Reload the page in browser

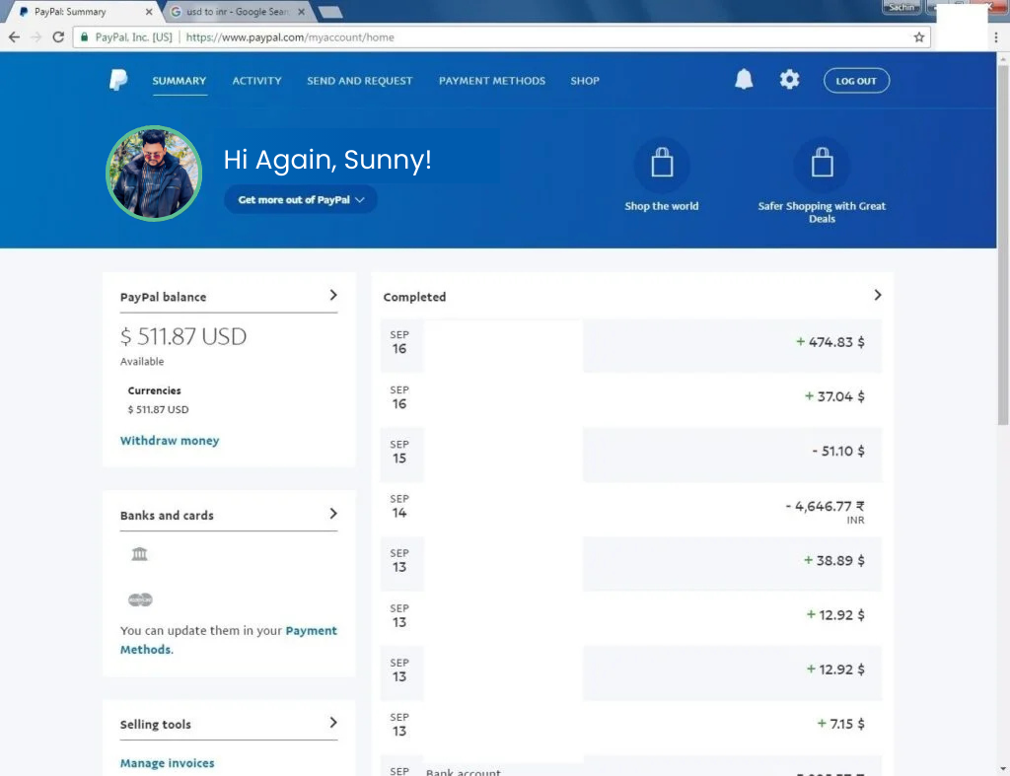click(x=58, y=37)
